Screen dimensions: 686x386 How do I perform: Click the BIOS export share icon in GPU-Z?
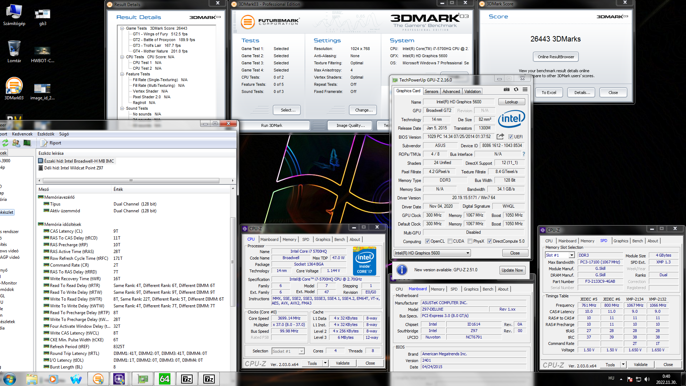[x=500, y=137]
